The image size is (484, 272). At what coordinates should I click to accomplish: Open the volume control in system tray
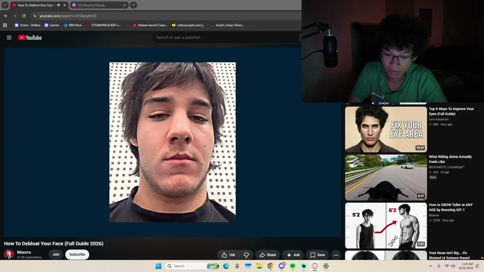(454, 266)
